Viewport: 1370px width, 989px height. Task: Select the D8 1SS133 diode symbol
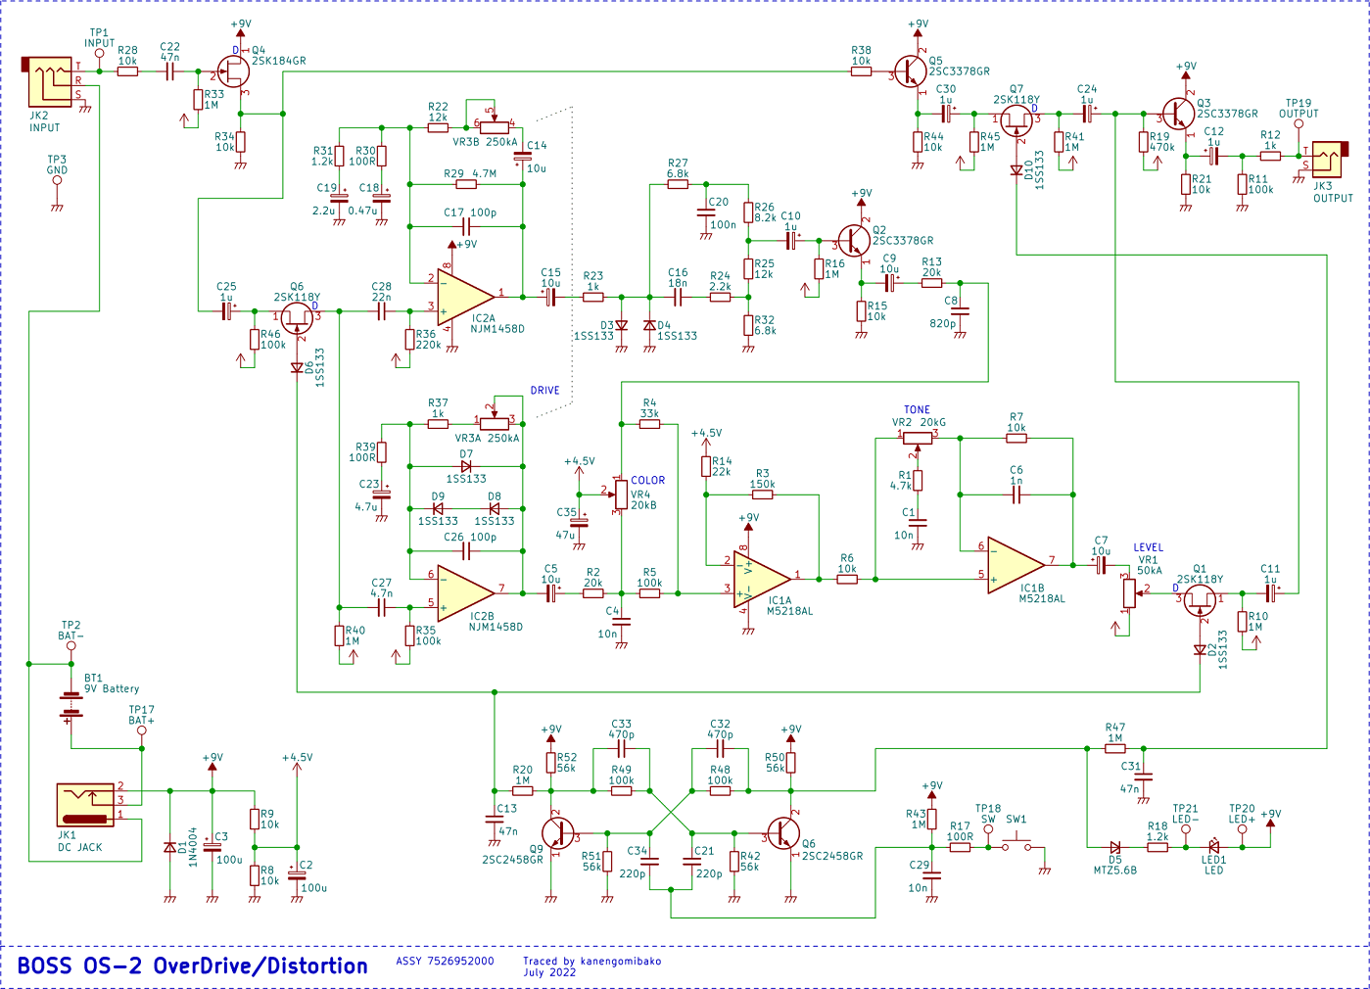[495, 509]
